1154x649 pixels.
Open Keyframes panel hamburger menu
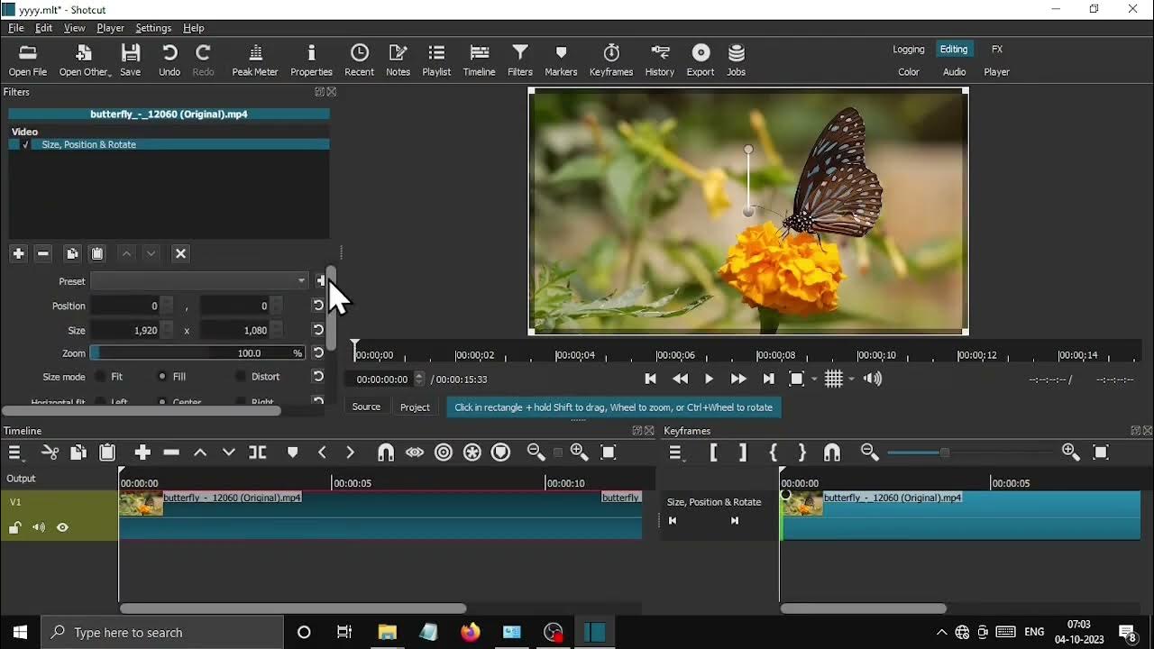[676, 452]
